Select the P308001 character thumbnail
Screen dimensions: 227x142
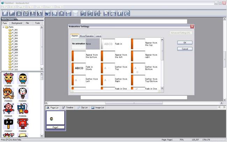[8, 78]
